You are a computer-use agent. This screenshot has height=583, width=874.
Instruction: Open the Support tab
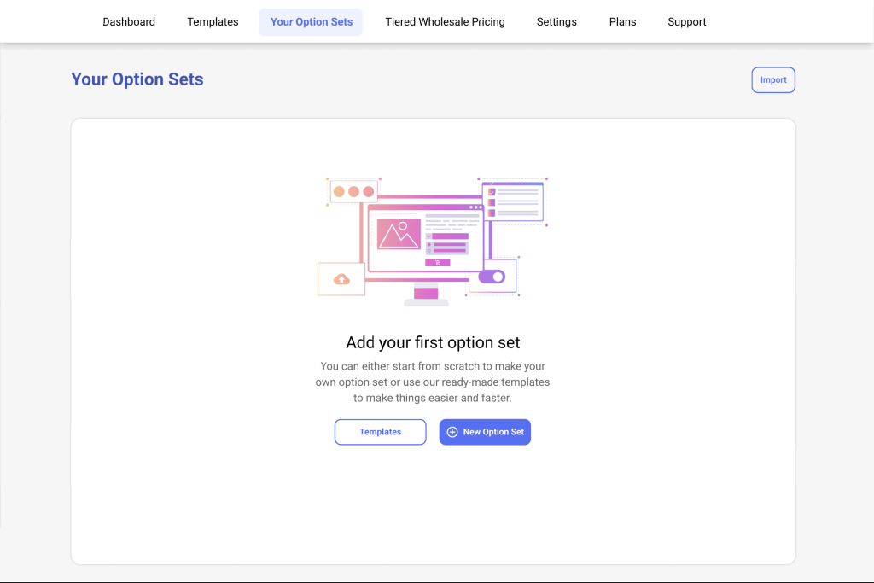[x=687, y=21]
